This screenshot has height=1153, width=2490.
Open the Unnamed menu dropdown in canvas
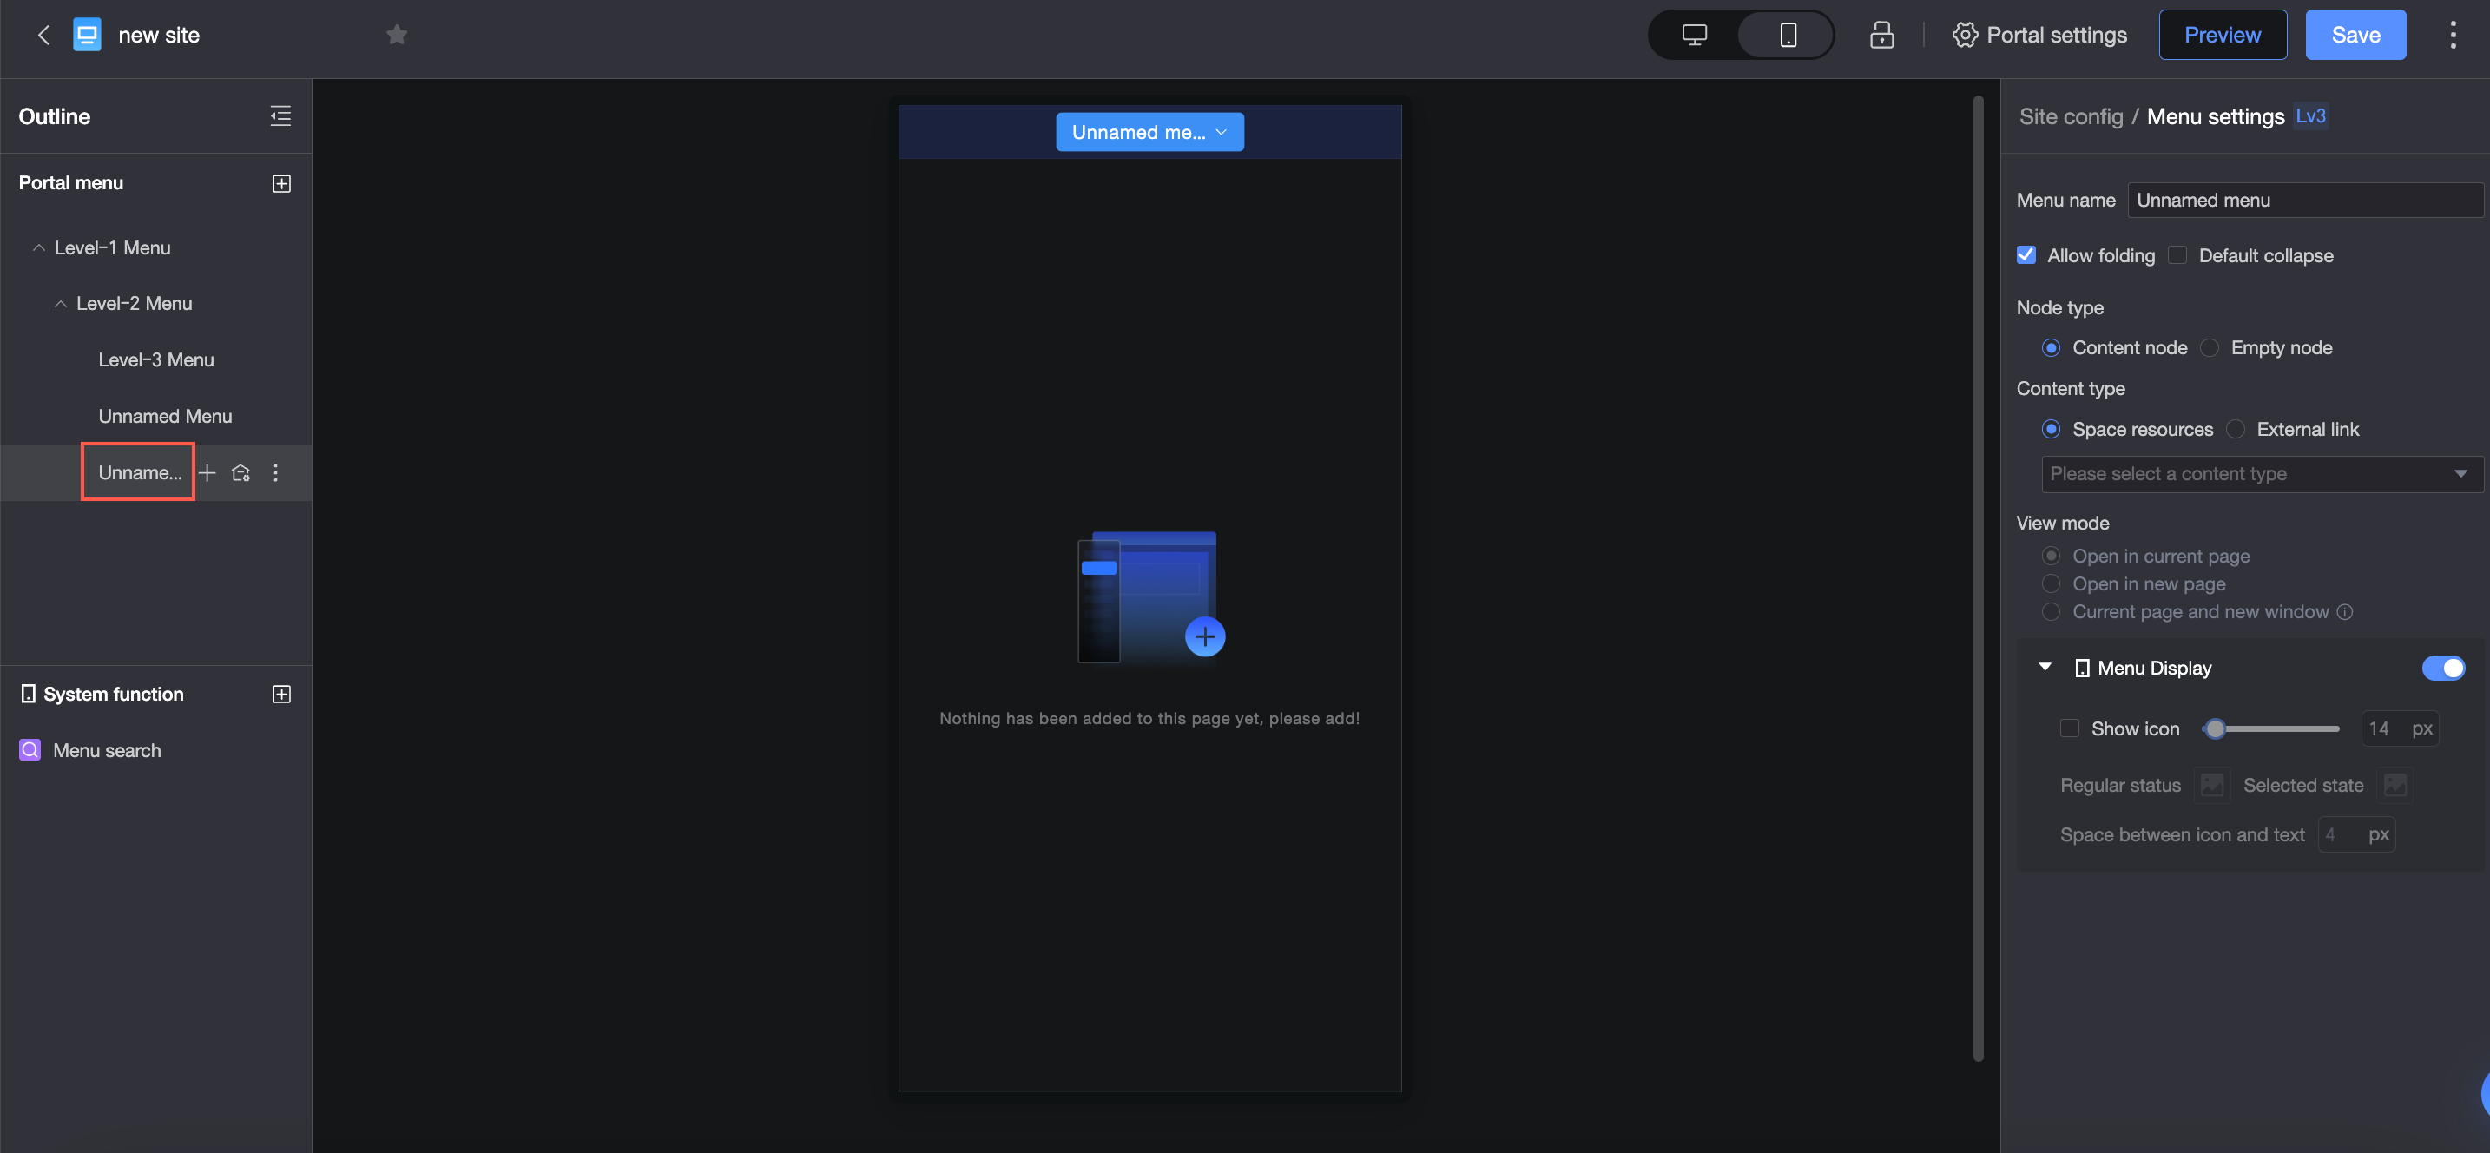pos(1149,133)
